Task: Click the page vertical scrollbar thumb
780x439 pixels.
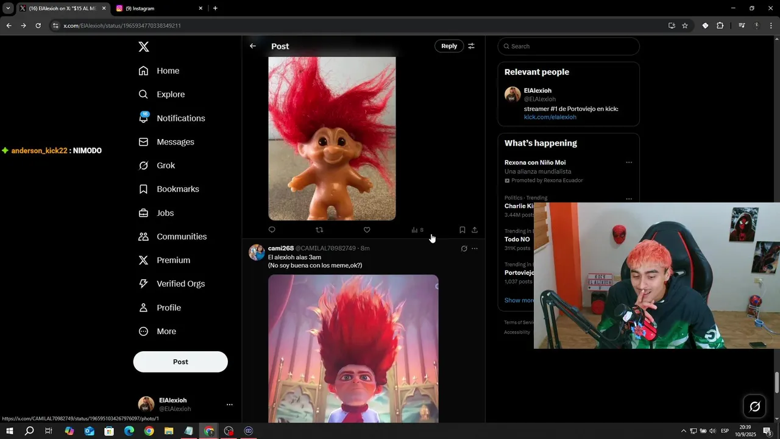Action: [776, 383]
